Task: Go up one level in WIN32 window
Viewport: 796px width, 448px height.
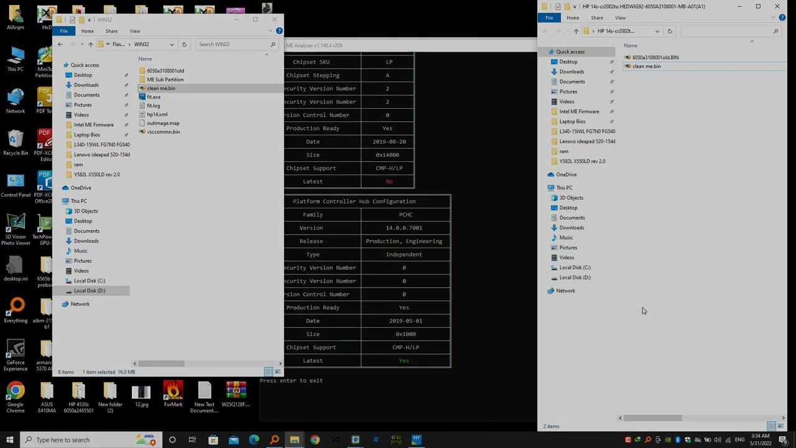Action: click(x=91, y=44)
